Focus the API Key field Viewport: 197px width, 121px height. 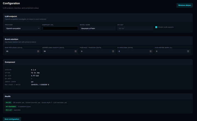tap(135, 28)
